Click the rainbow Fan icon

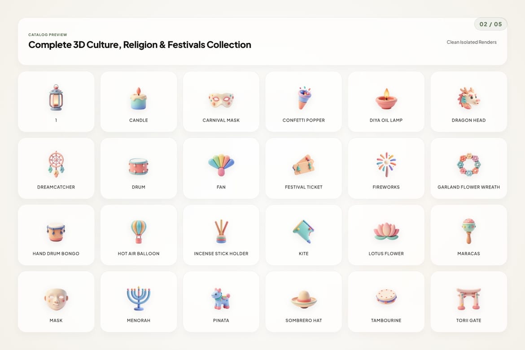(x=221, y=165)
